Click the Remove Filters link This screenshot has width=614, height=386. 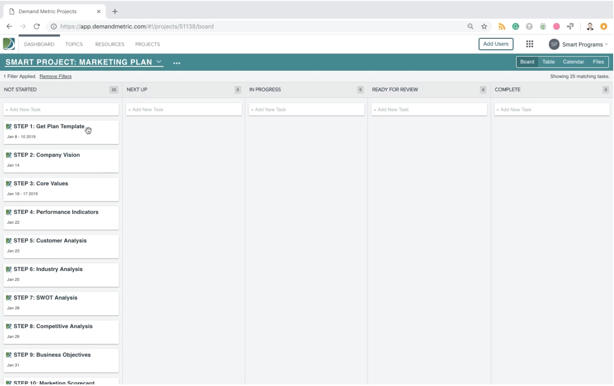(55, 76)
